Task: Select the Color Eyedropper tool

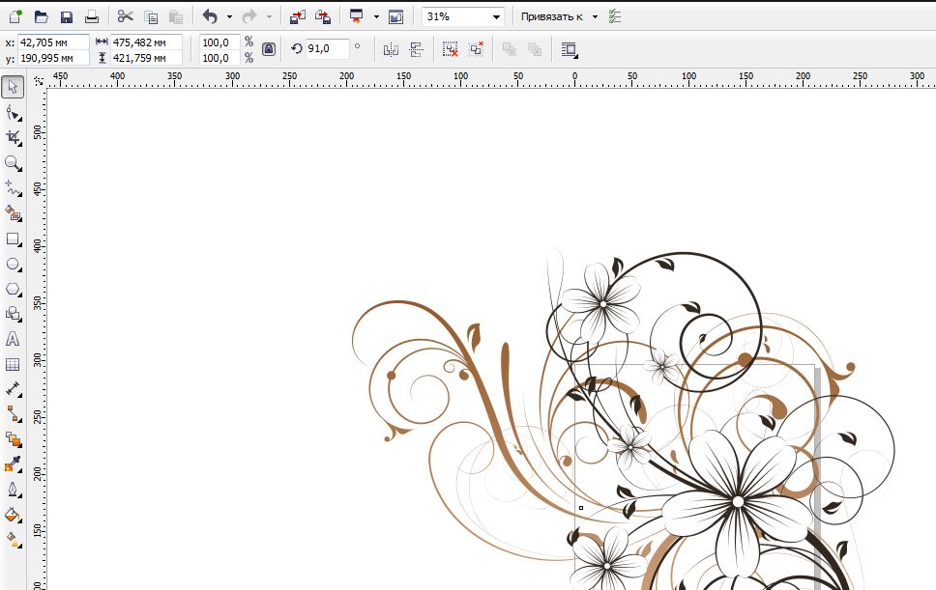Action: [13, 464]
